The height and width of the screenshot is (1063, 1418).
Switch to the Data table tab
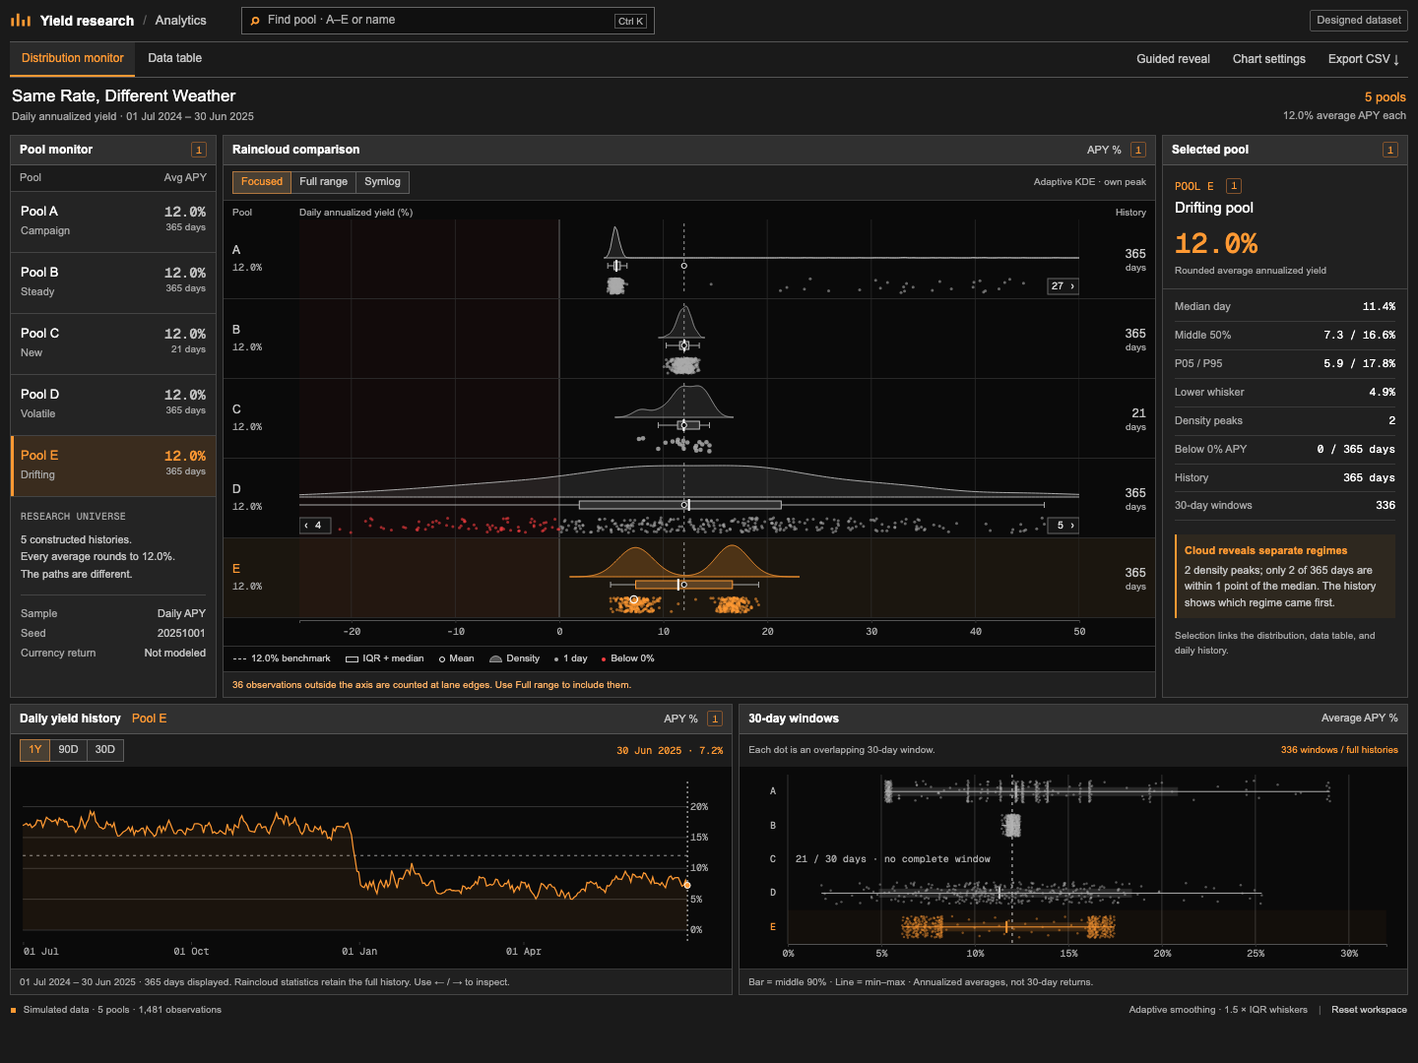click(175, 59)
